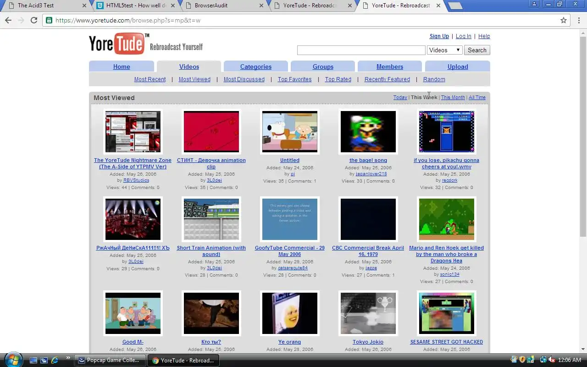
Task: Open the Videos search type dropdown
Action: (445, 50)
